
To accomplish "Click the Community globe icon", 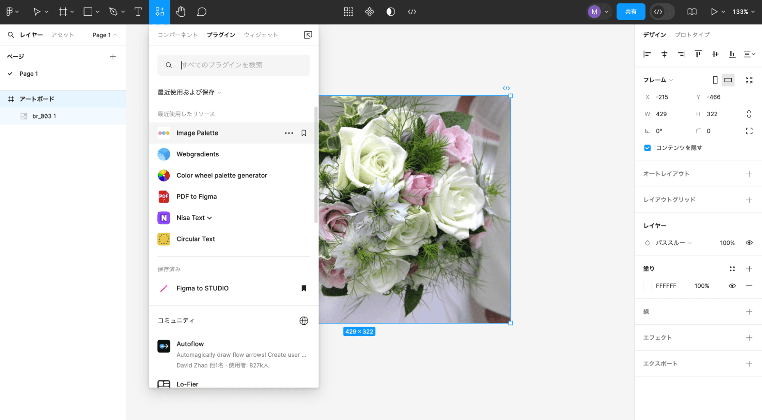I will tap(304, 321).
